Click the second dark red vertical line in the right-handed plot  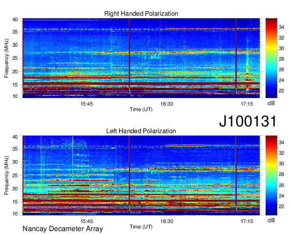(236, 56)
